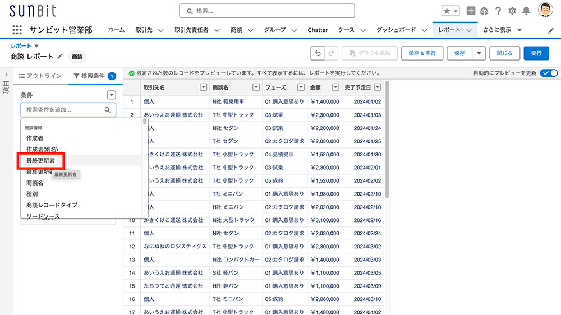The height and width of the screenshot is (315, 561).
Task: Click the 商談 report type badge
Action: (x=77, y=57)
